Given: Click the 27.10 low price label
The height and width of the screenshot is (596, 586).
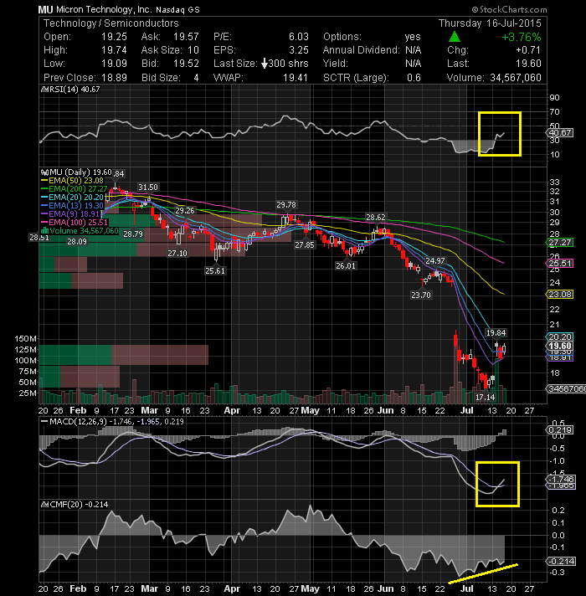Looking at the screenshot, I should [x=177, y=253].
